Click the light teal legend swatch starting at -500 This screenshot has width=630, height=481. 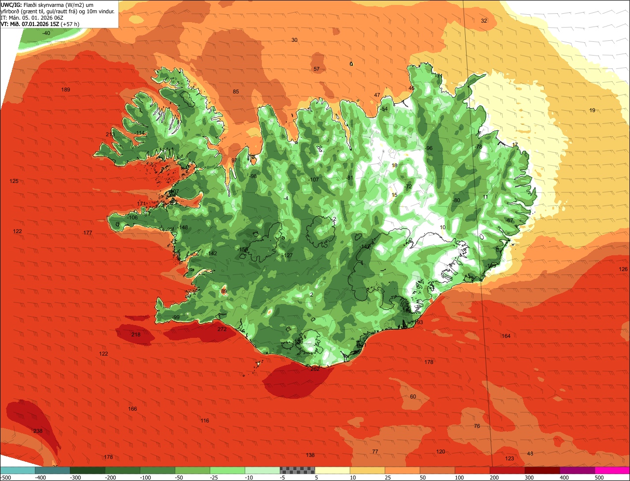tap(17, 470)
